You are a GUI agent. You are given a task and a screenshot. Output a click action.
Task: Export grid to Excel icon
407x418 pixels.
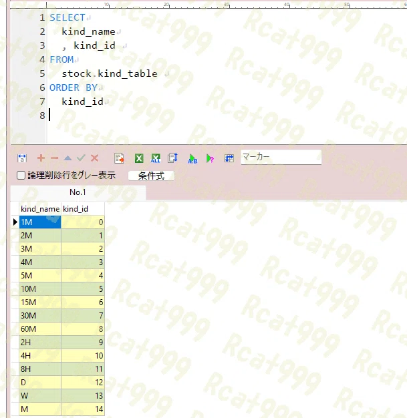[139, 158]
